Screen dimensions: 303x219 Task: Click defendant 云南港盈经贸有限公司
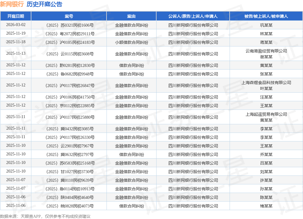pos(266,51)
